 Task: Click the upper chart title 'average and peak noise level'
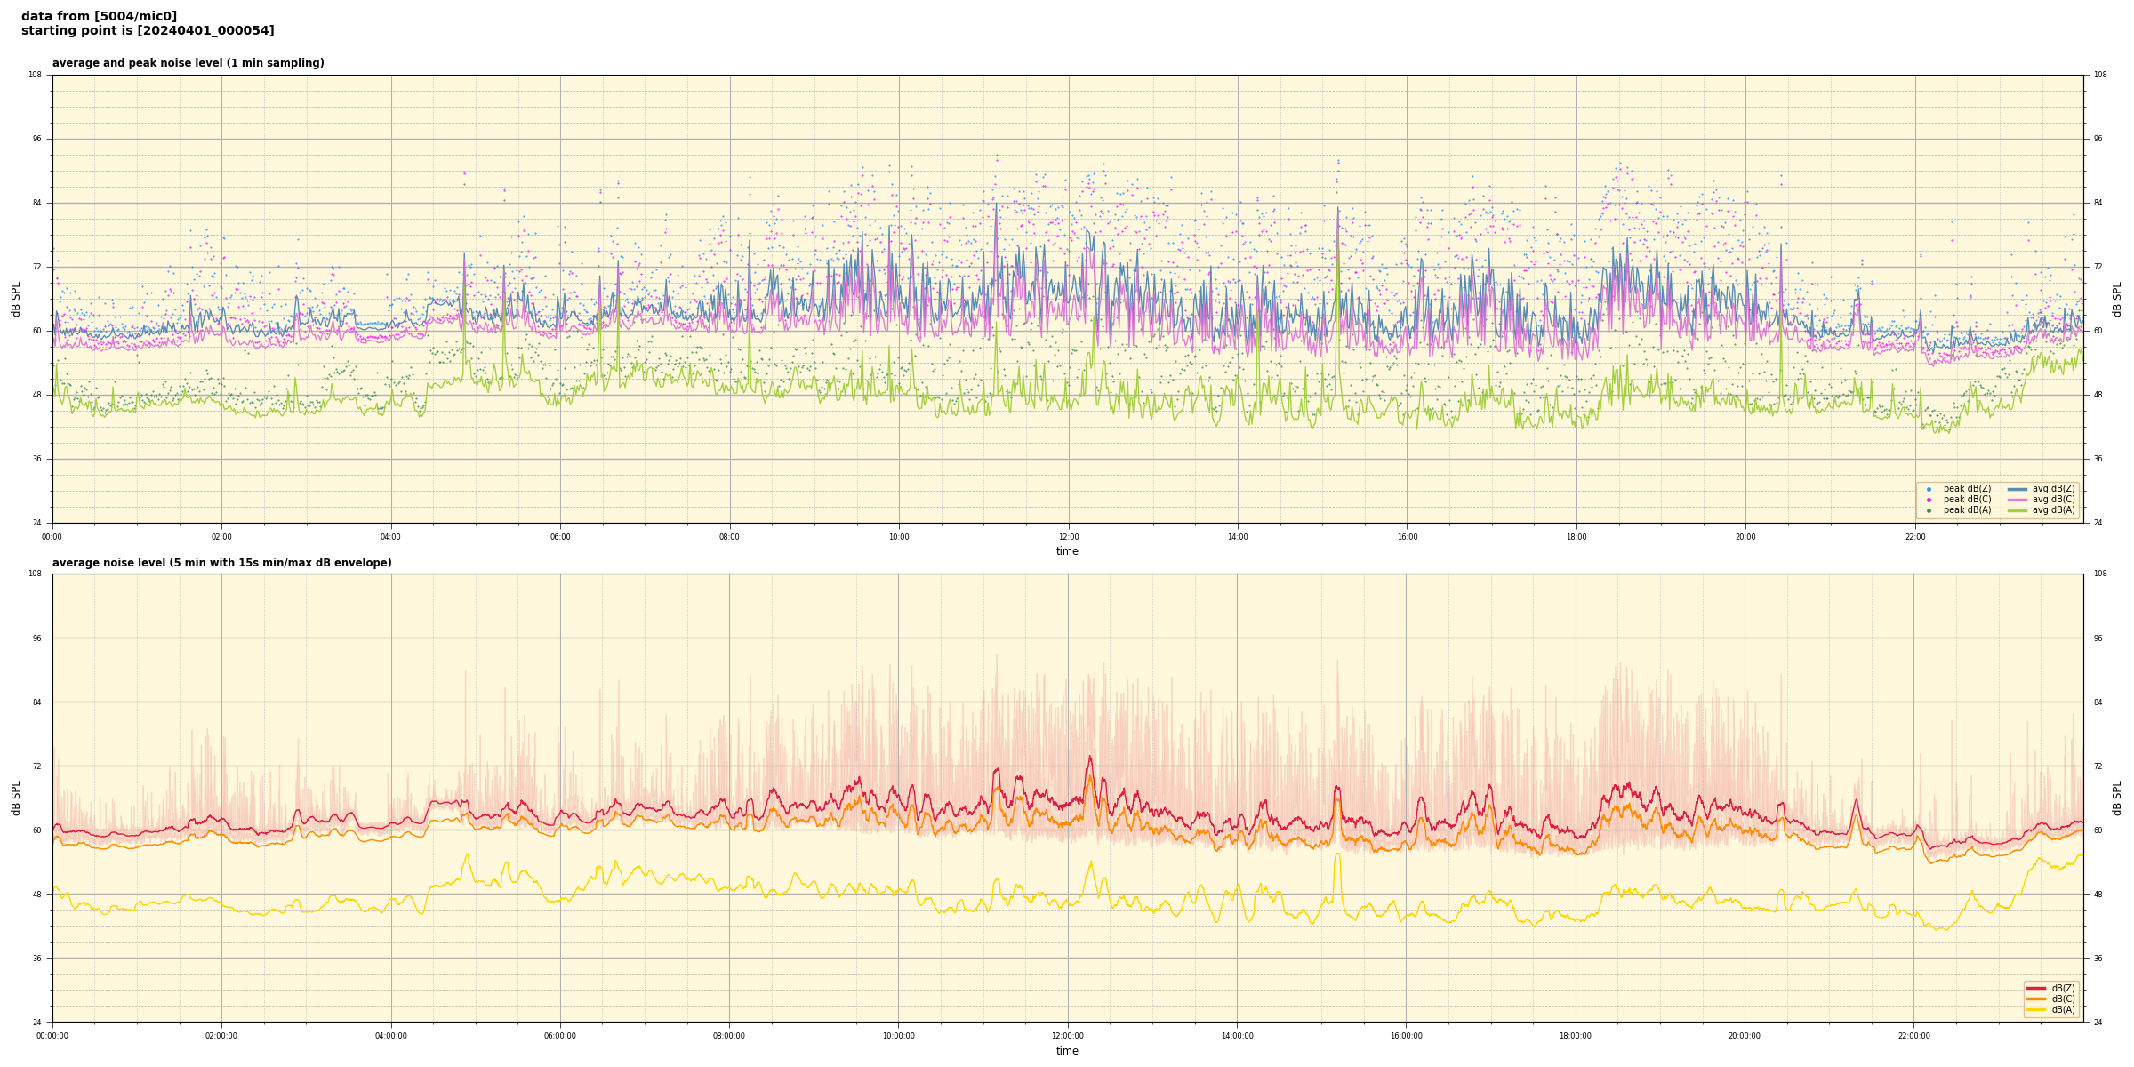(188, 63)
